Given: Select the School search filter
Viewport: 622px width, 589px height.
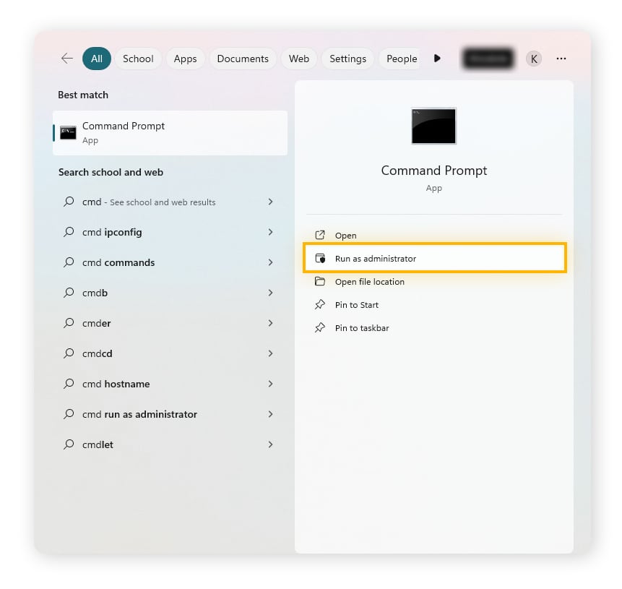Looking at the screenshot, I should 137,59.
